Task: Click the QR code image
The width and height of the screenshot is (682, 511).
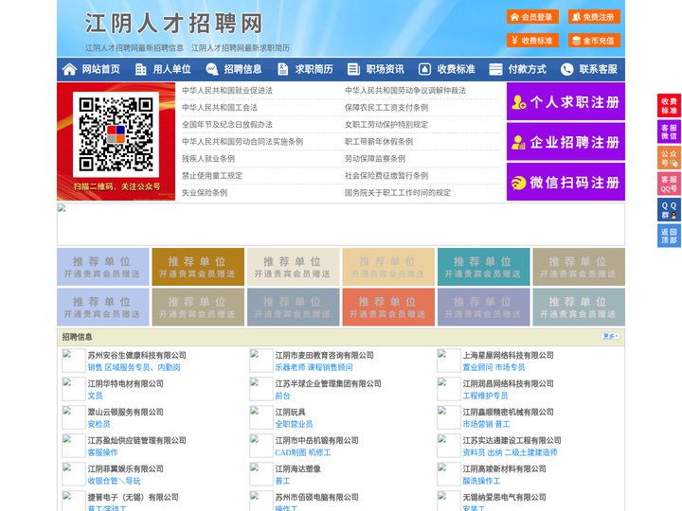Action: [x=116, y=134]
